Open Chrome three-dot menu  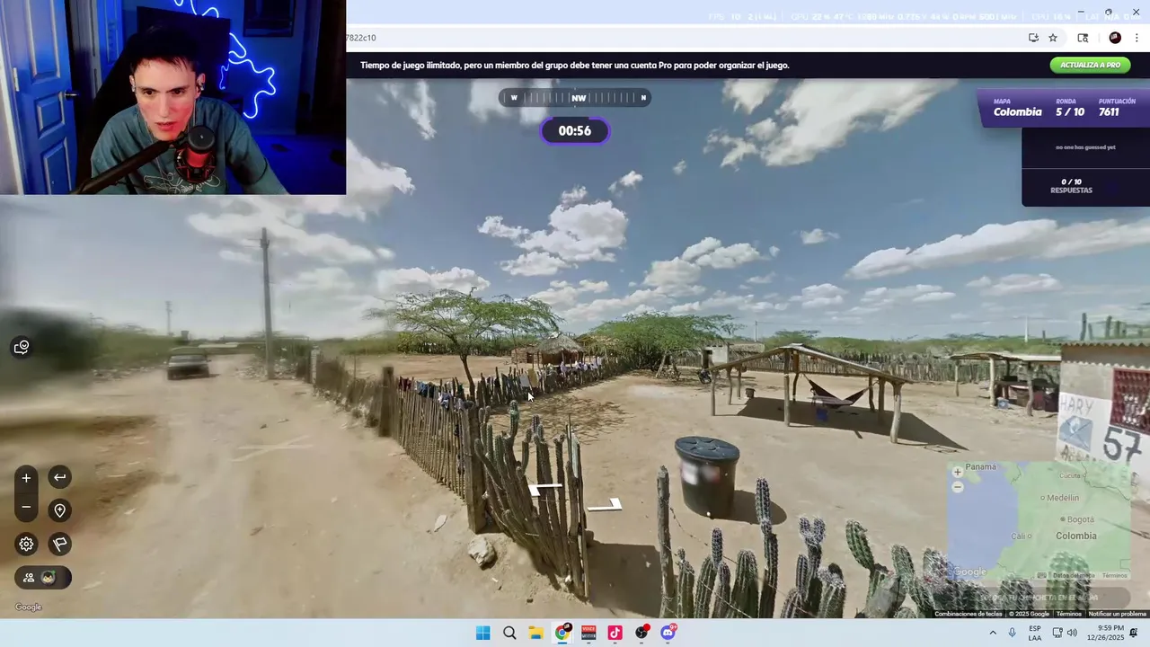tap(1137, 38)
